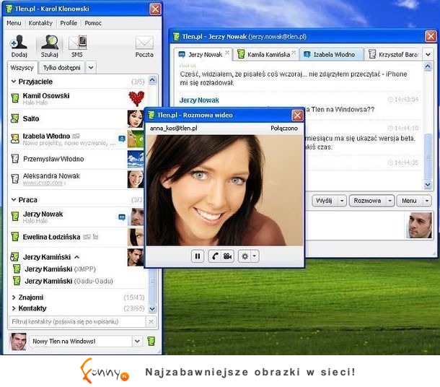Viewport: 440px width, 387px height.
Task: Open the Rozmowa button dropdown arrow
Action: click(390, 201)
